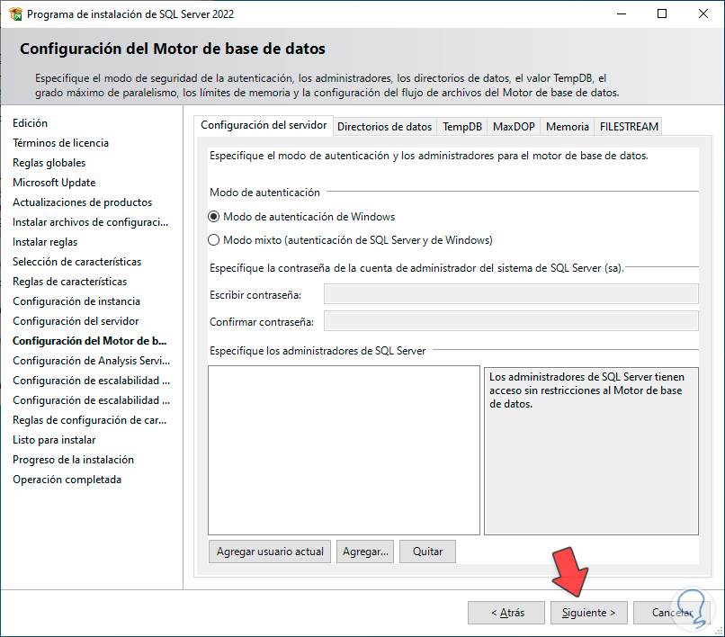Cancel the installation with Cancelar
This screenshot has height=637, width=725.
click(671, 613)
